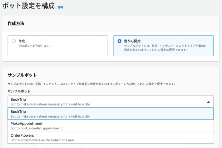Click the 例から開始 tile's description text
222x148 pixels.
pos(165,48)
